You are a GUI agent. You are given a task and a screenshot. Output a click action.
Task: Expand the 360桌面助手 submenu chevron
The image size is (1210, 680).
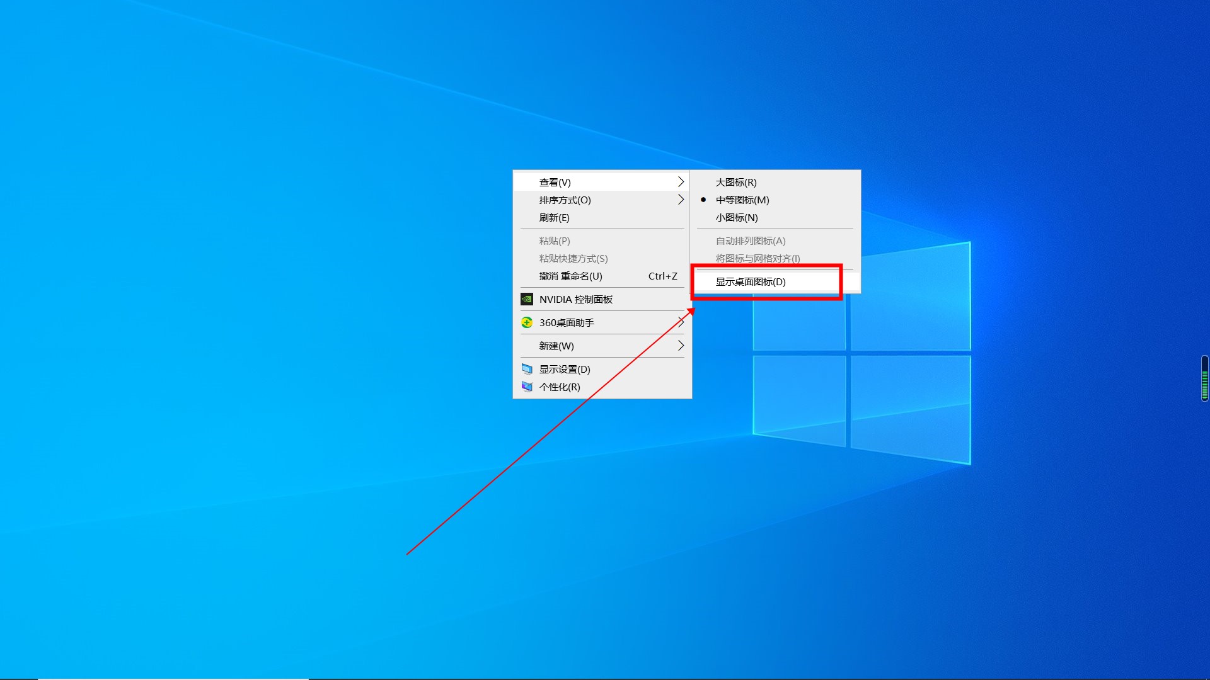[681, 322]
